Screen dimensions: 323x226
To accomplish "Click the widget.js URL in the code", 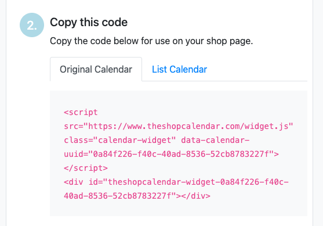I will (188, 126).
